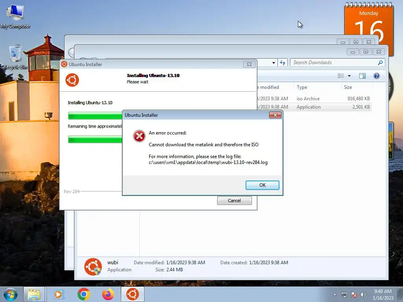
Task: Show hidden tray icons arrow
Action: tap(335, 295)
